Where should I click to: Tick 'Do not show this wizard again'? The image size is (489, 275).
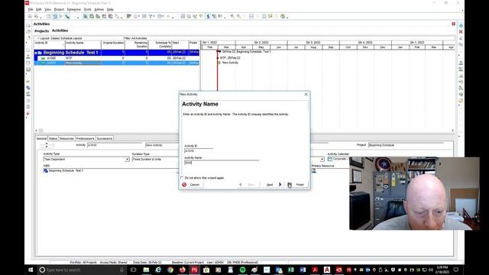coord(182,178)
